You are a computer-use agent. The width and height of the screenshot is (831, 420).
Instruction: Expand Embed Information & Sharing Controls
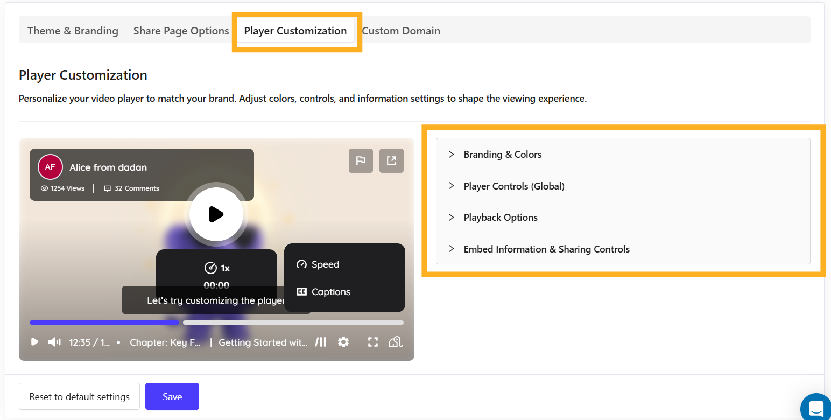click(546, 249)
